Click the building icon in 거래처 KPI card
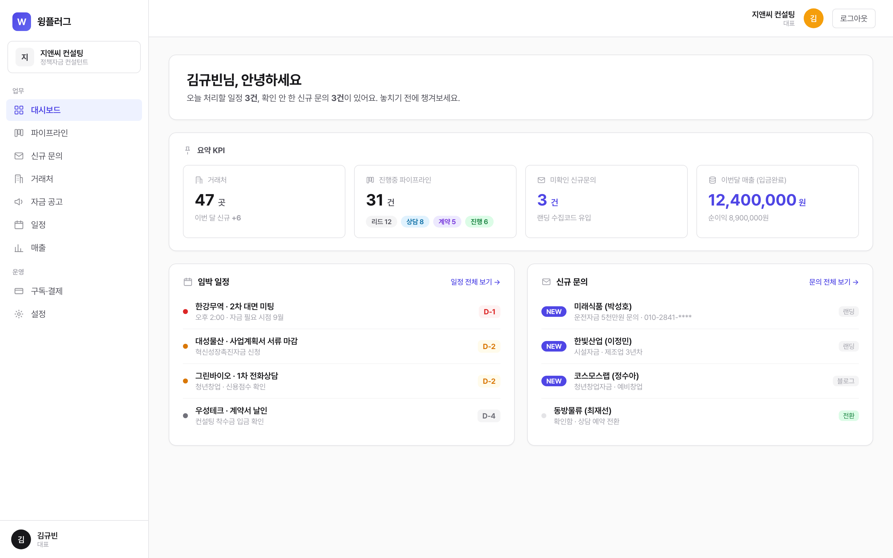 (x=199, y=180)
